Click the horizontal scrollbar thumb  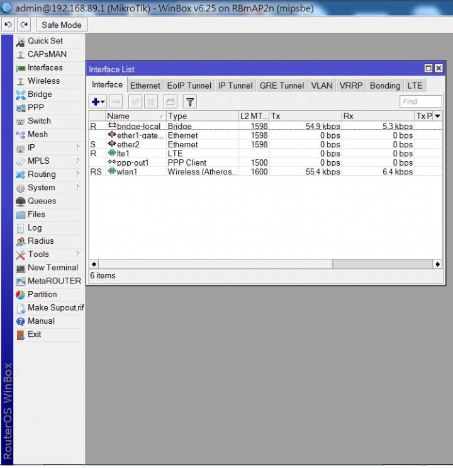tap(216, 264)
